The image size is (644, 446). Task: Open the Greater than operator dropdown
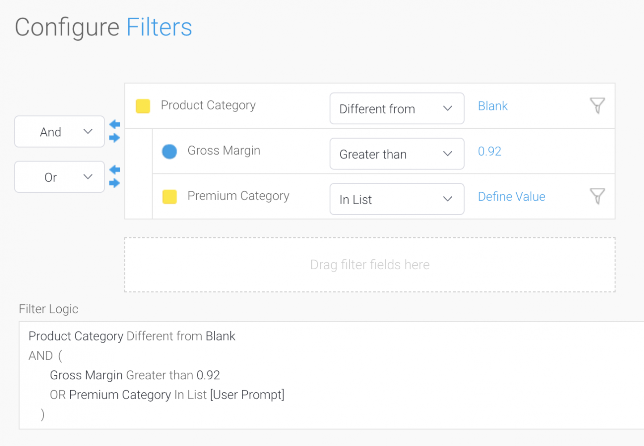397,153
